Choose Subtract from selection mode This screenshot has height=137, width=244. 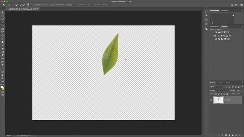pos(24,5)
